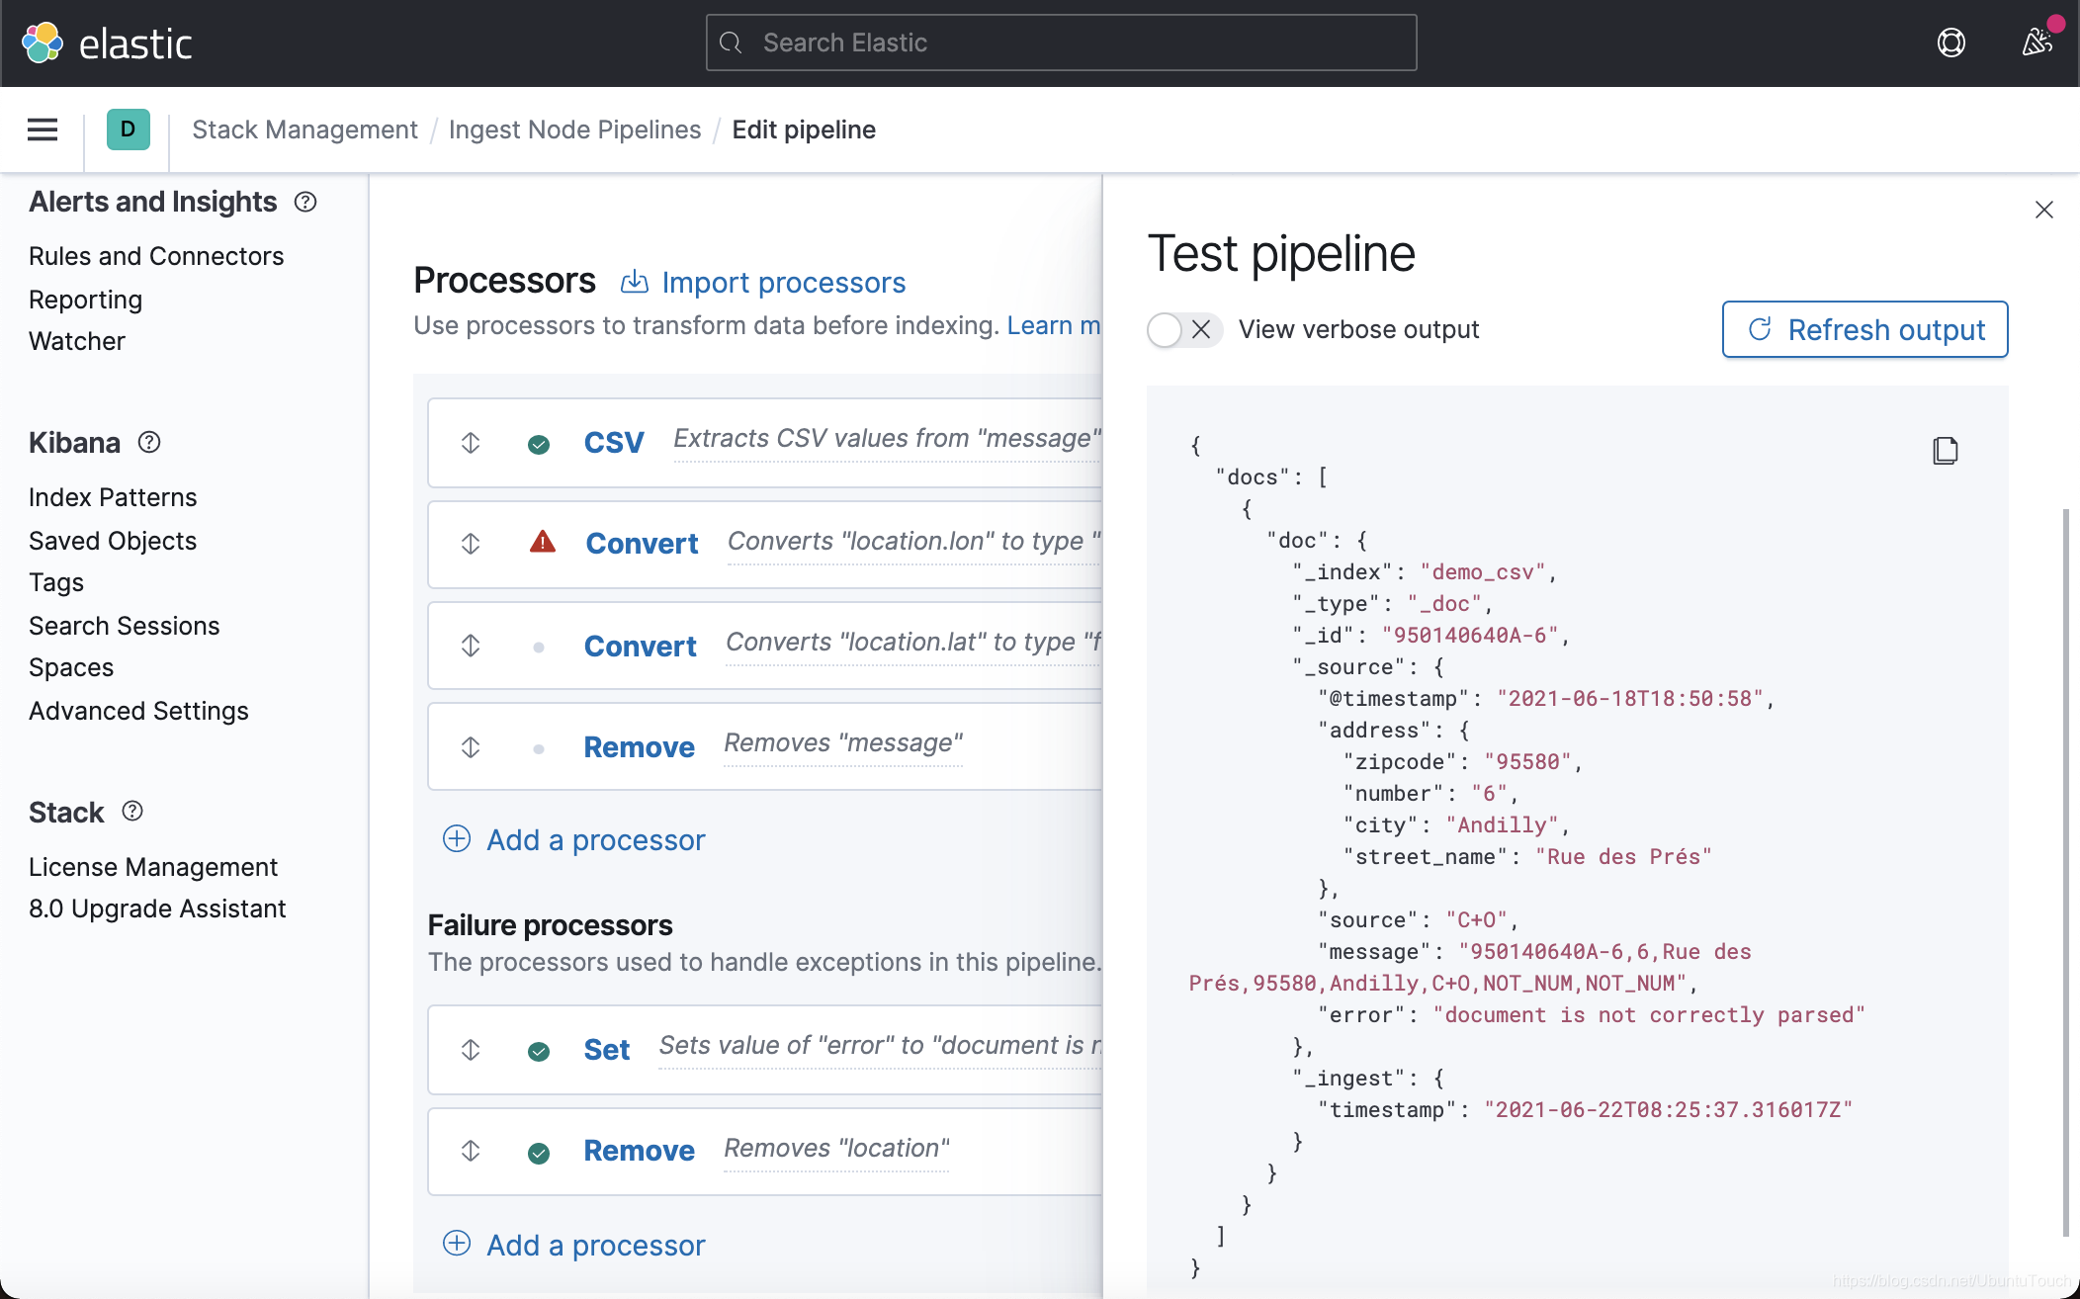This screenshot has width=2080, height=1299.
Task: Copy the test pipeline output JSON
Action: click(1944, 451)
